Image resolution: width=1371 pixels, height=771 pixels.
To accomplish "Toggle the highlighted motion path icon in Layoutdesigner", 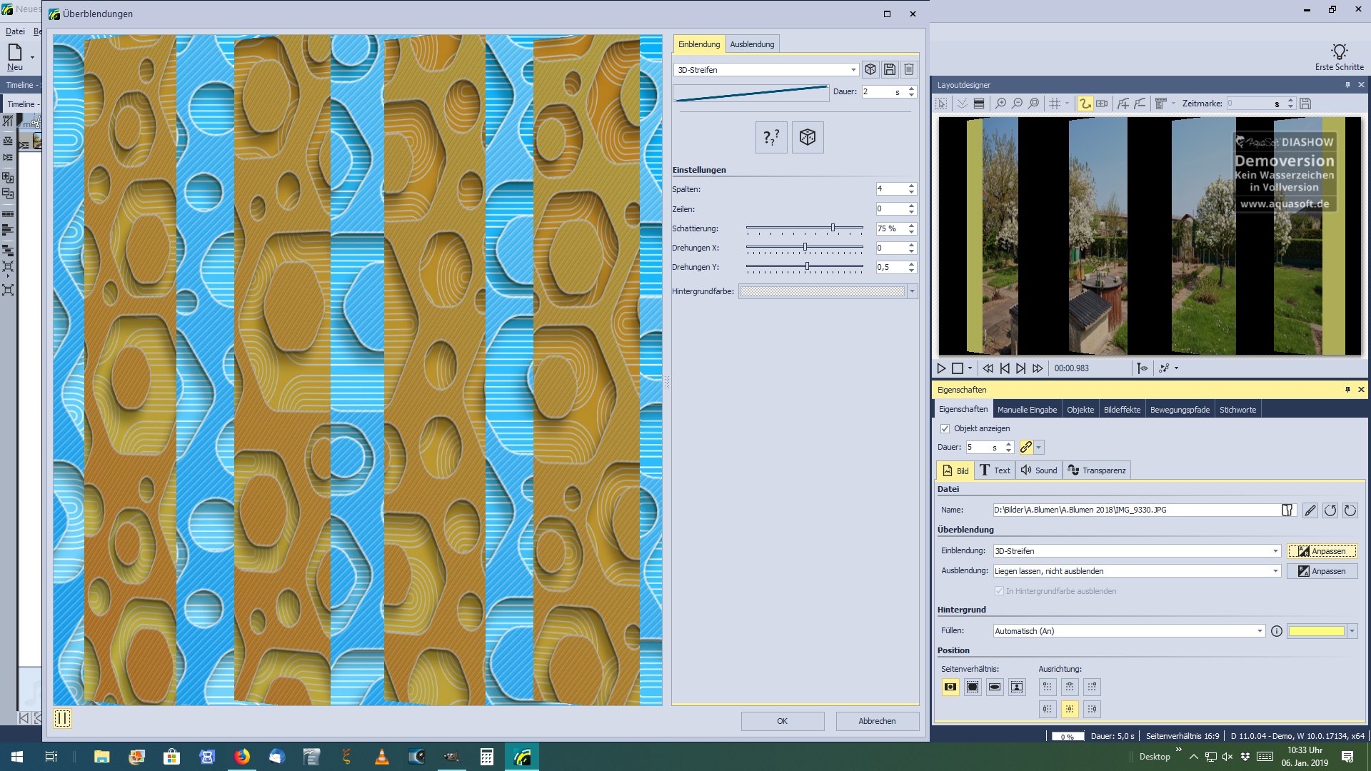I will [1085, 104].
